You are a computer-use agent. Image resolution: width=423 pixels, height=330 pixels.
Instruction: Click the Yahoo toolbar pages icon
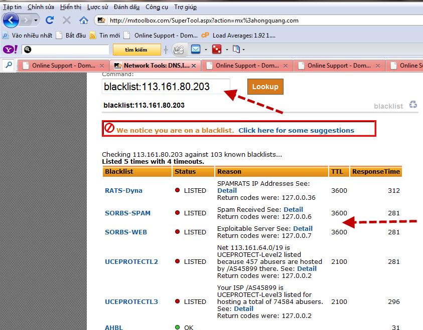pos(236,49)
